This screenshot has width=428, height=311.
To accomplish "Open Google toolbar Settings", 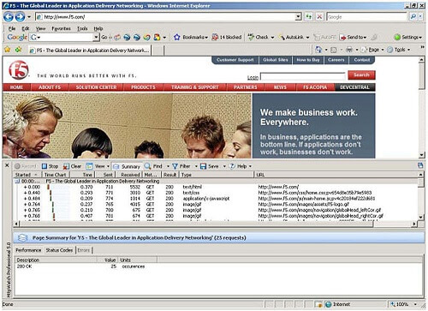I will [x=407, y=37].
